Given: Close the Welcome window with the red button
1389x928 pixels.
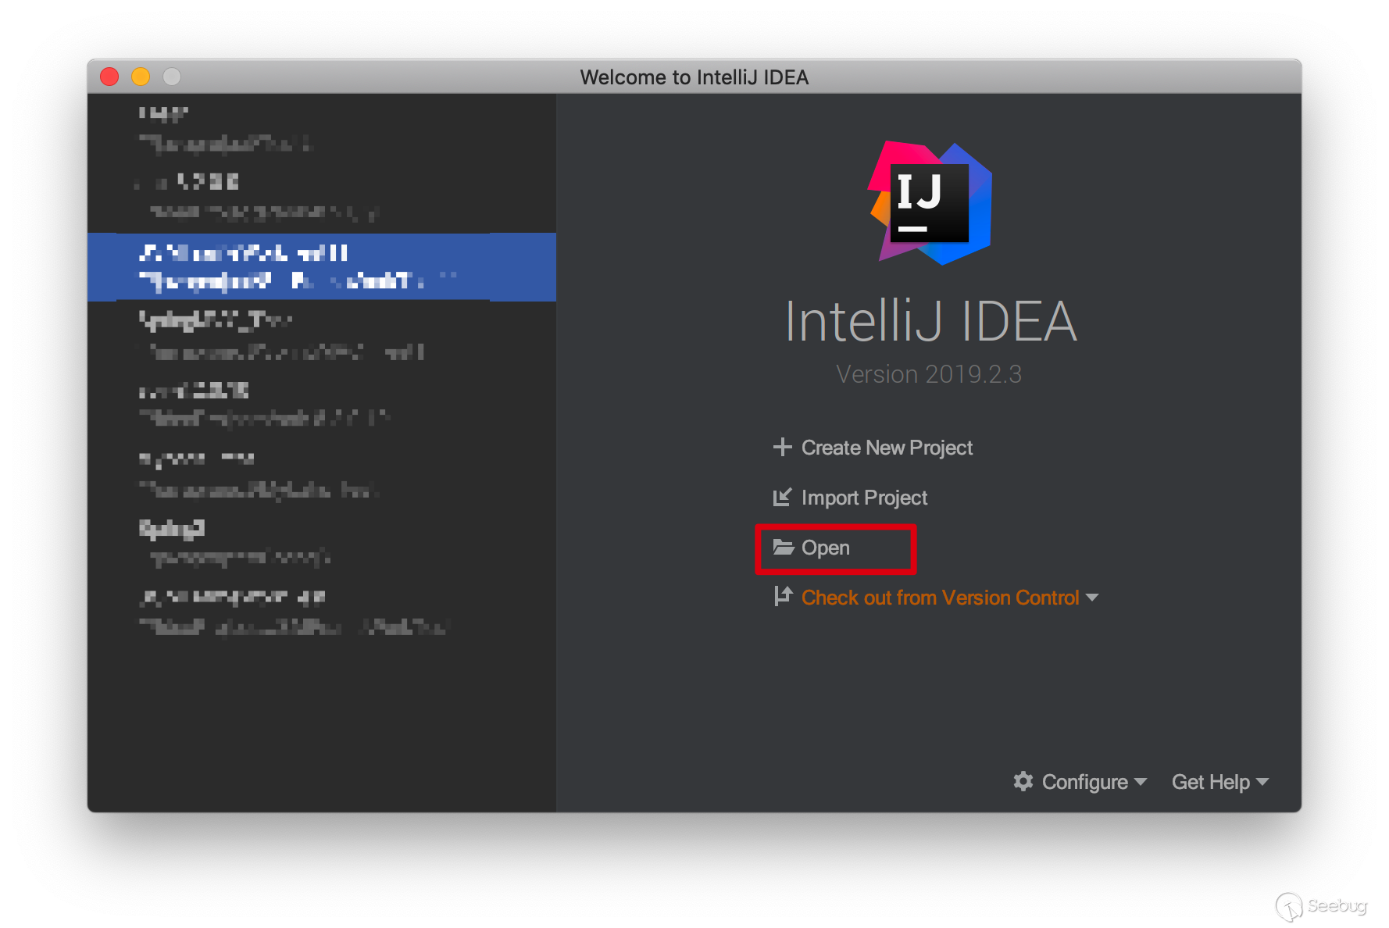Looking at the screenshot, I should tap(109, 77).
